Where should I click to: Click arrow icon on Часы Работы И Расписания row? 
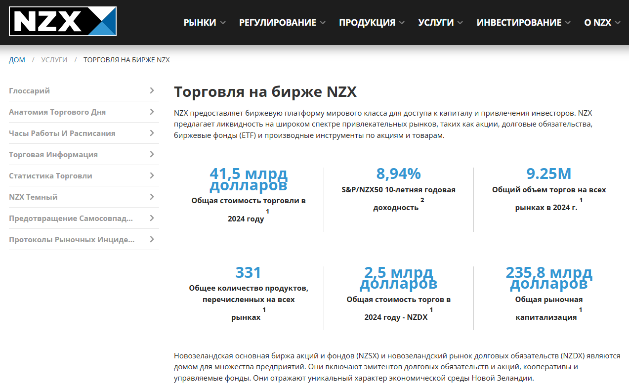[x=152, y=133]
